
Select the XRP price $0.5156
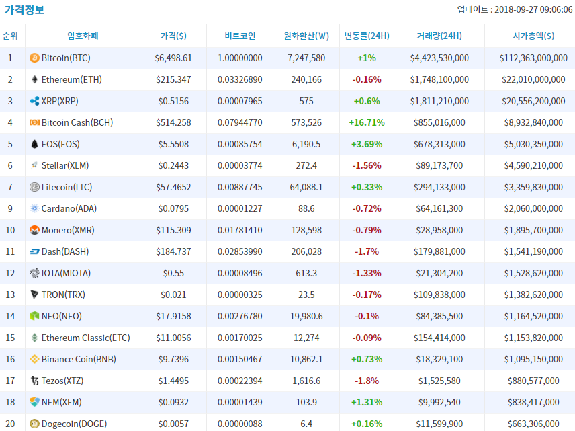[173, 101]
